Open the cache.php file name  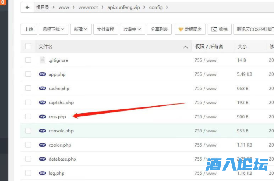[59, 89]
